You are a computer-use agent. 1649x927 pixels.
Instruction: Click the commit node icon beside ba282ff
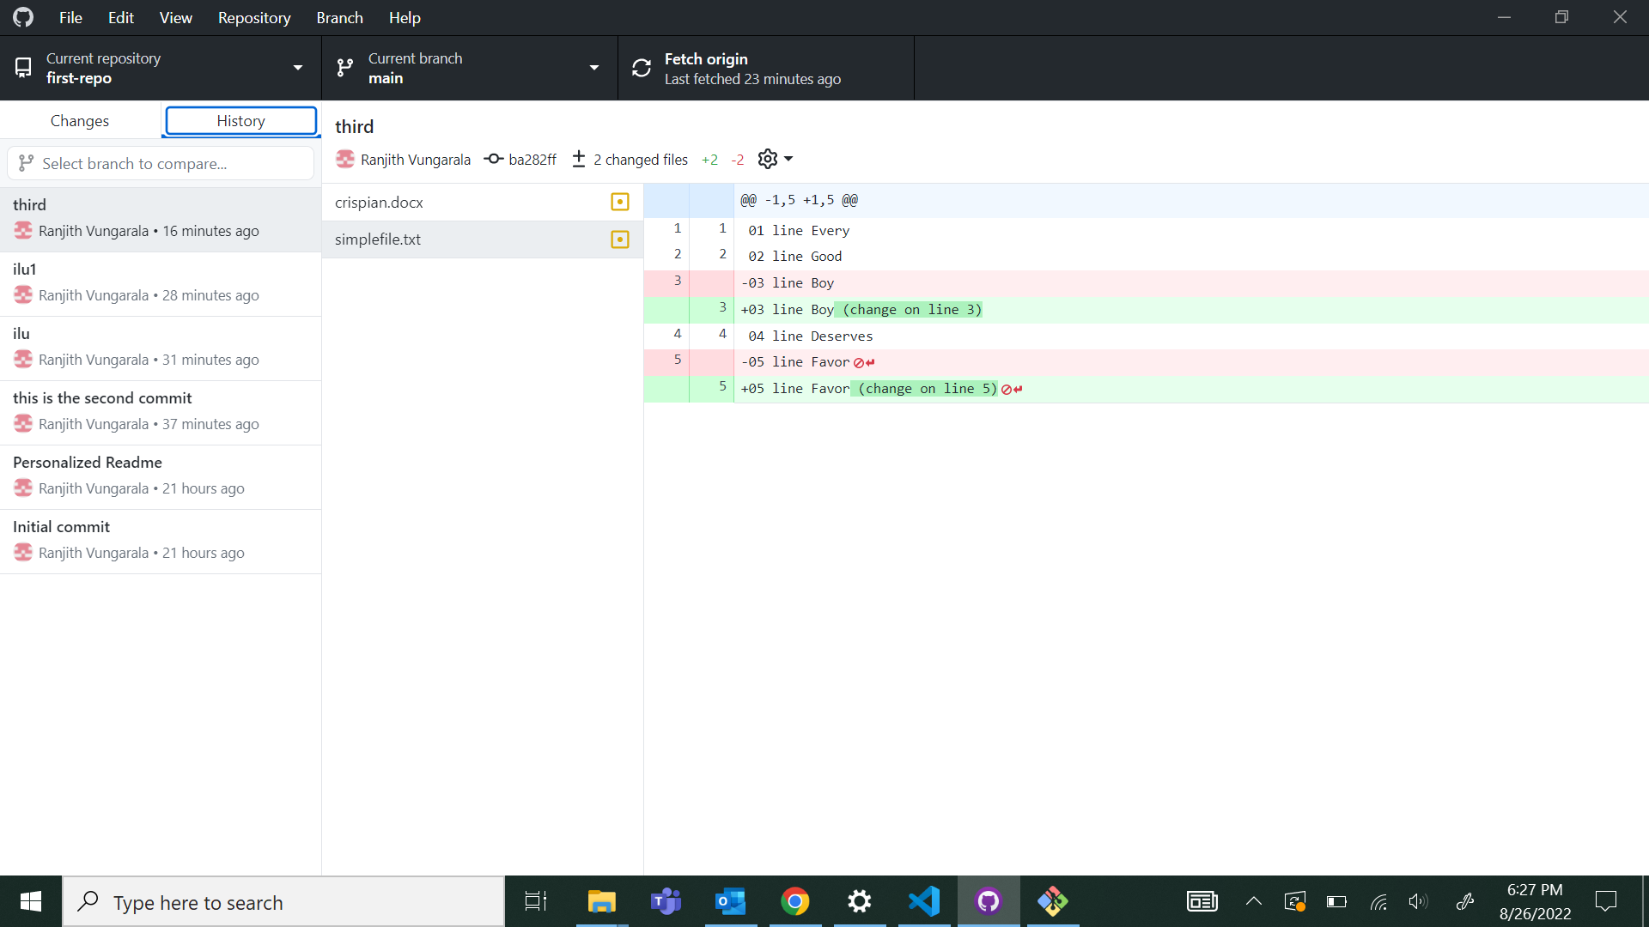point(494,159)
